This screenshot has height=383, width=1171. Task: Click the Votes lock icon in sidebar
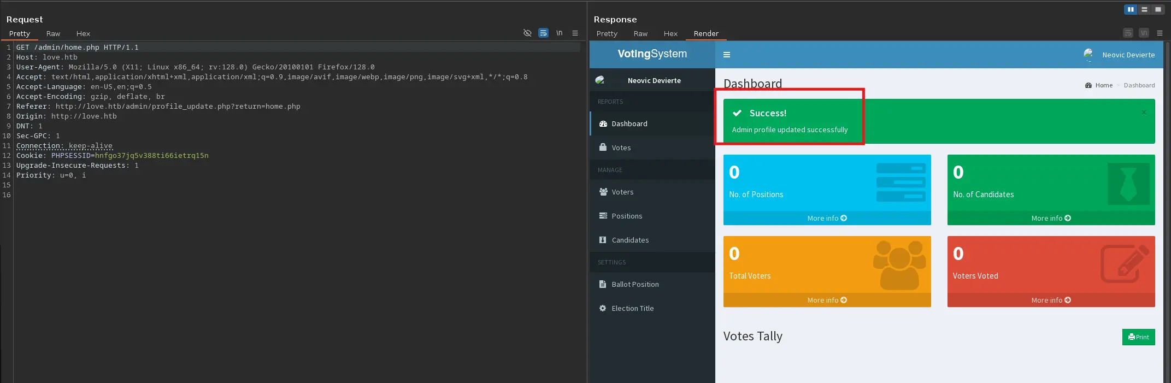[x=603, y=148]
